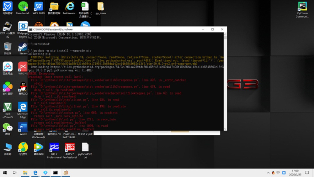Open the py_learn folder
The height and width of the screenshot is (177, 314).
tap(100, 8)
